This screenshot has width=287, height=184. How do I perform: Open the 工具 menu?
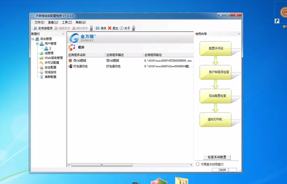click(67, 22)
